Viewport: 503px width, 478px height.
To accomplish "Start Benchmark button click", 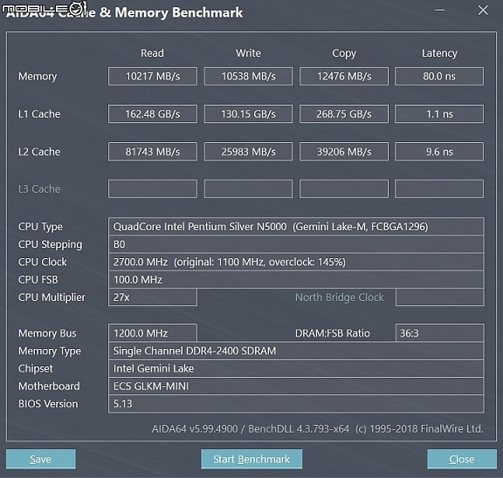I will 251,459.
